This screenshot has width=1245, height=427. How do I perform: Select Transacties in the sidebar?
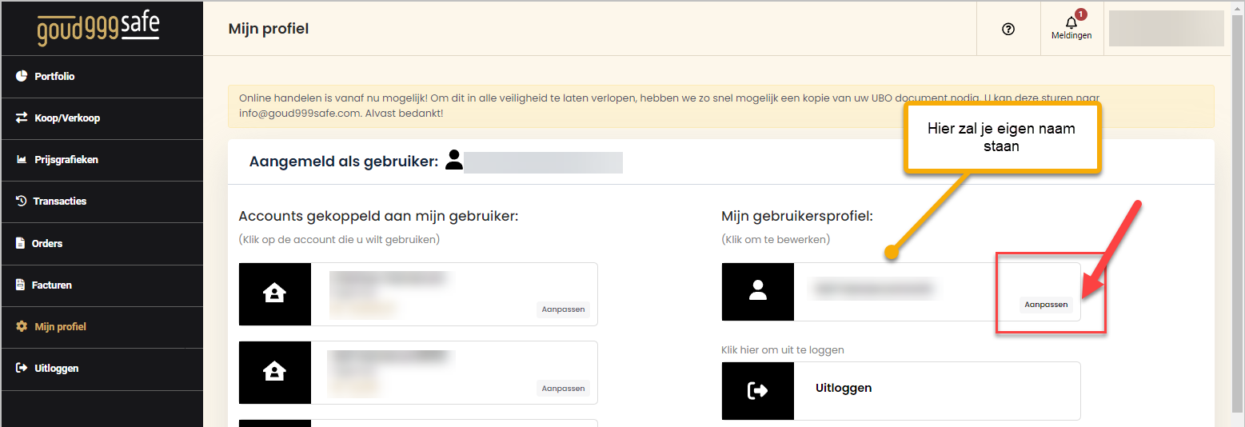pos(102,202)
